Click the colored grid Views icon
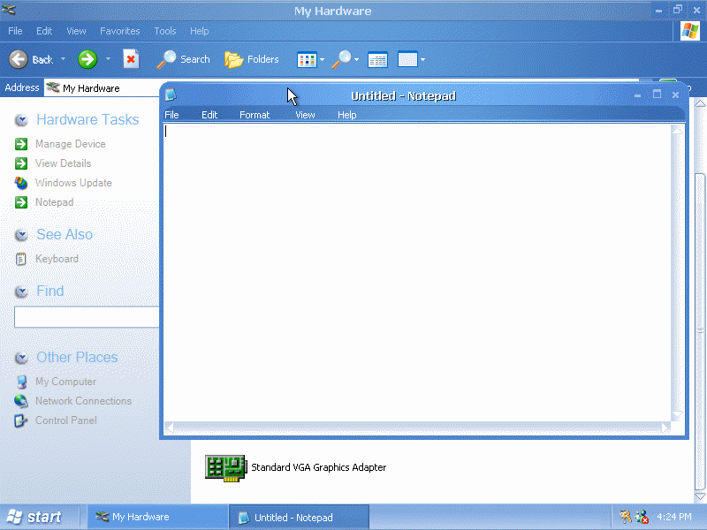The height and width of the screenshot is (530, 707). click(x=307, y=59)
